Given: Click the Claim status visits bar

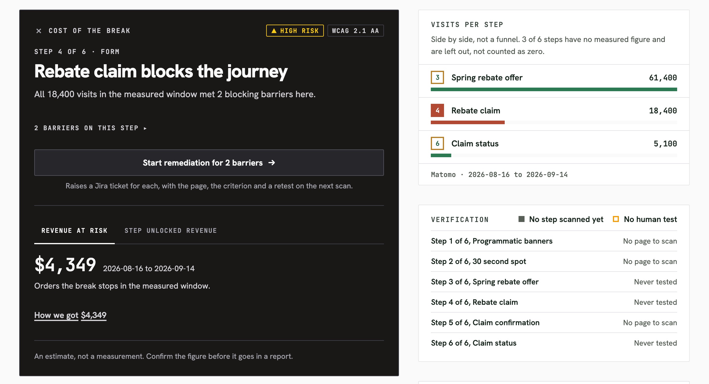Looking at the screenshot, I should pyautogui.click(x=441, y=155).
